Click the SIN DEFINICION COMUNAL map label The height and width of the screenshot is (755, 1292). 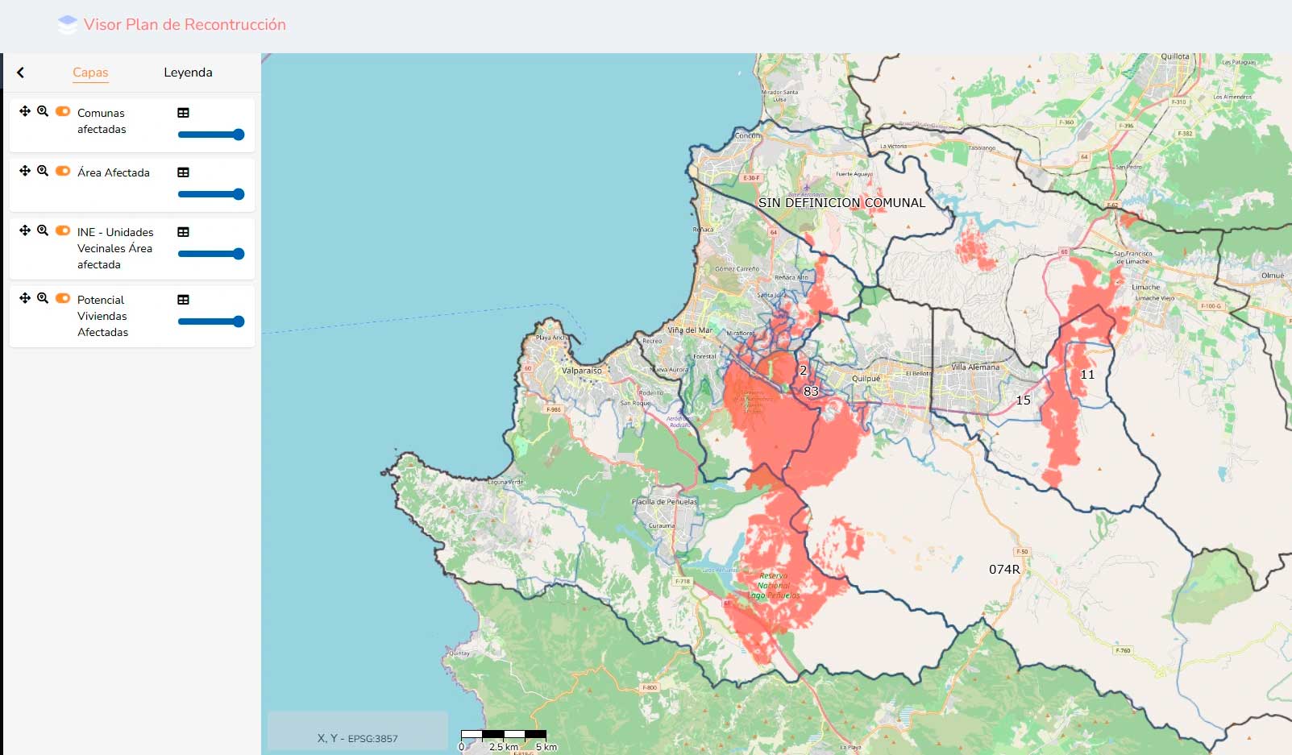[x=841, y=203]
